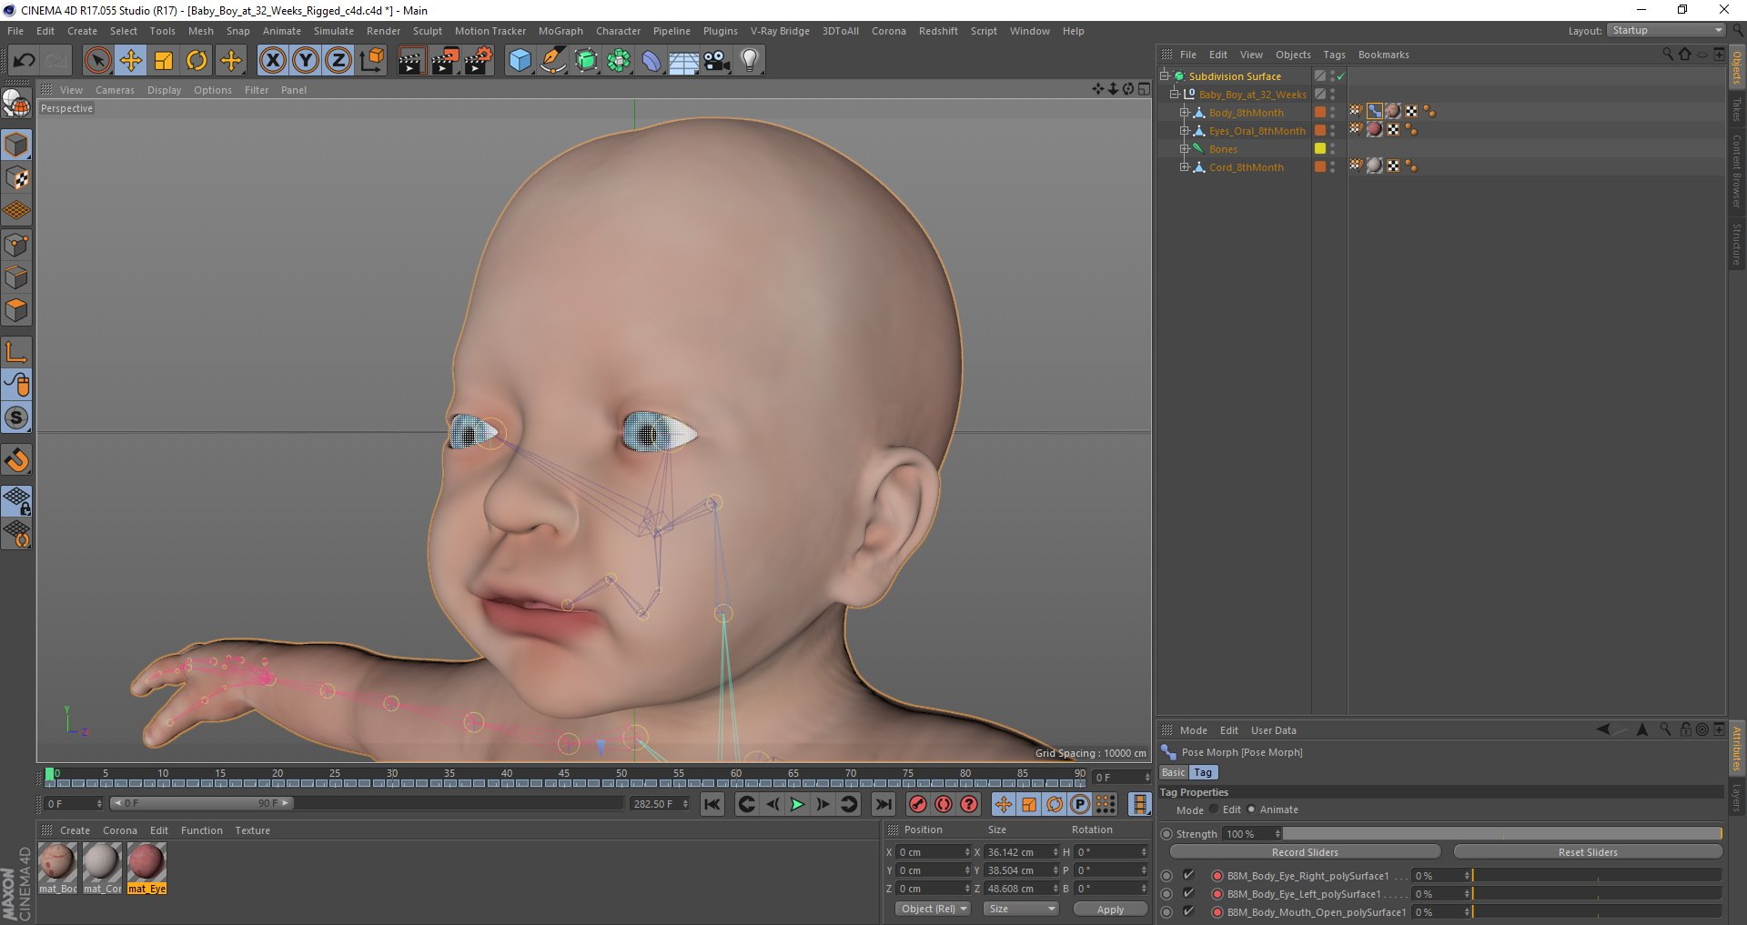Activate the Scale tool in toolbar
The height and width of the screenshot is (925, 1747).
pyautogui.click(x=164, y=61)
